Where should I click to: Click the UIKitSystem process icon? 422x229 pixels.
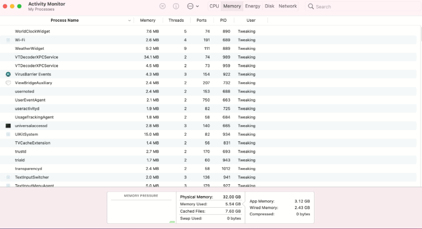[8, 134]
